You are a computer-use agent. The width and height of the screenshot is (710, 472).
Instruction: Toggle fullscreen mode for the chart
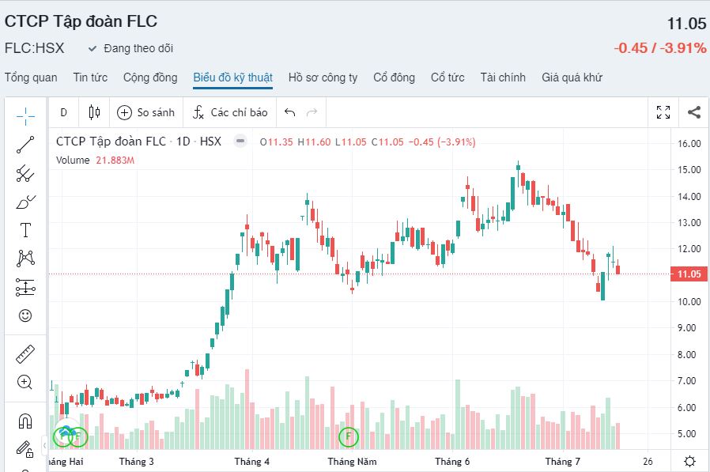[x=663, y=112]
